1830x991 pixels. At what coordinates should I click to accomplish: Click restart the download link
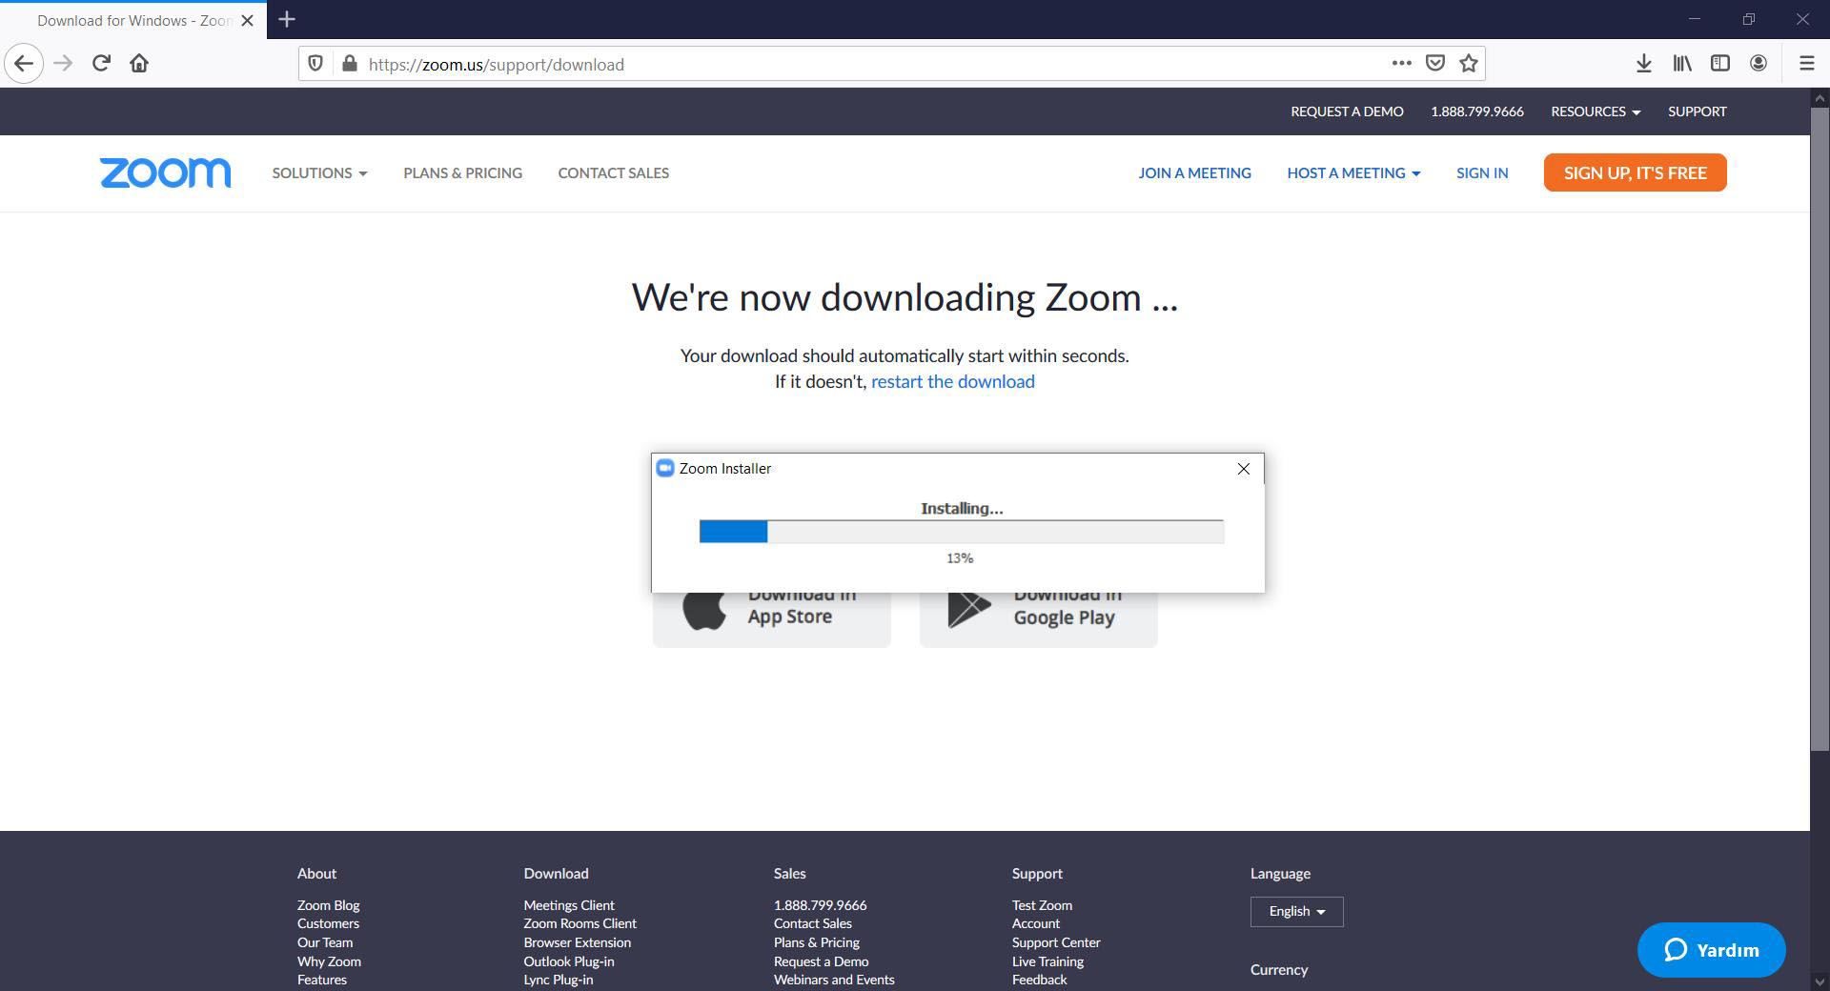[x=952, y=381]
